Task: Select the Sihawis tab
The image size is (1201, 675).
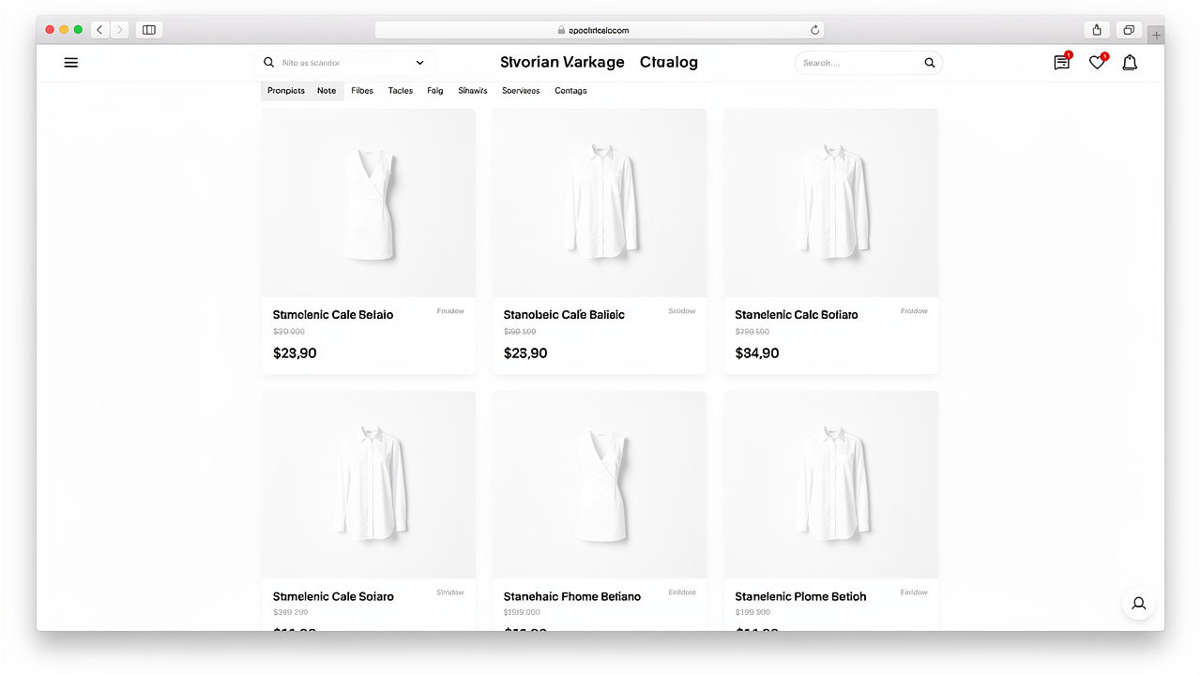Action: (x=473, y=91)
